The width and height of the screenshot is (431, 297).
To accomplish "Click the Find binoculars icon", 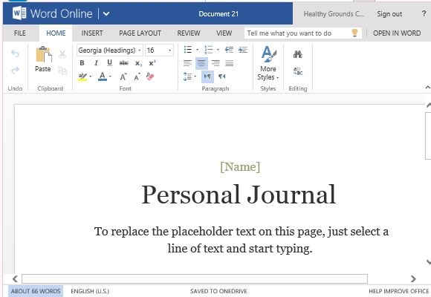I will [298, 54].
